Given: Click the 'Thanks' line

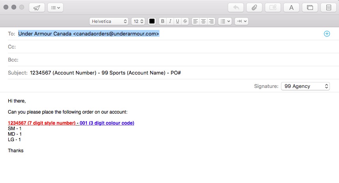Looking at the screenshot, I should 15,151.
